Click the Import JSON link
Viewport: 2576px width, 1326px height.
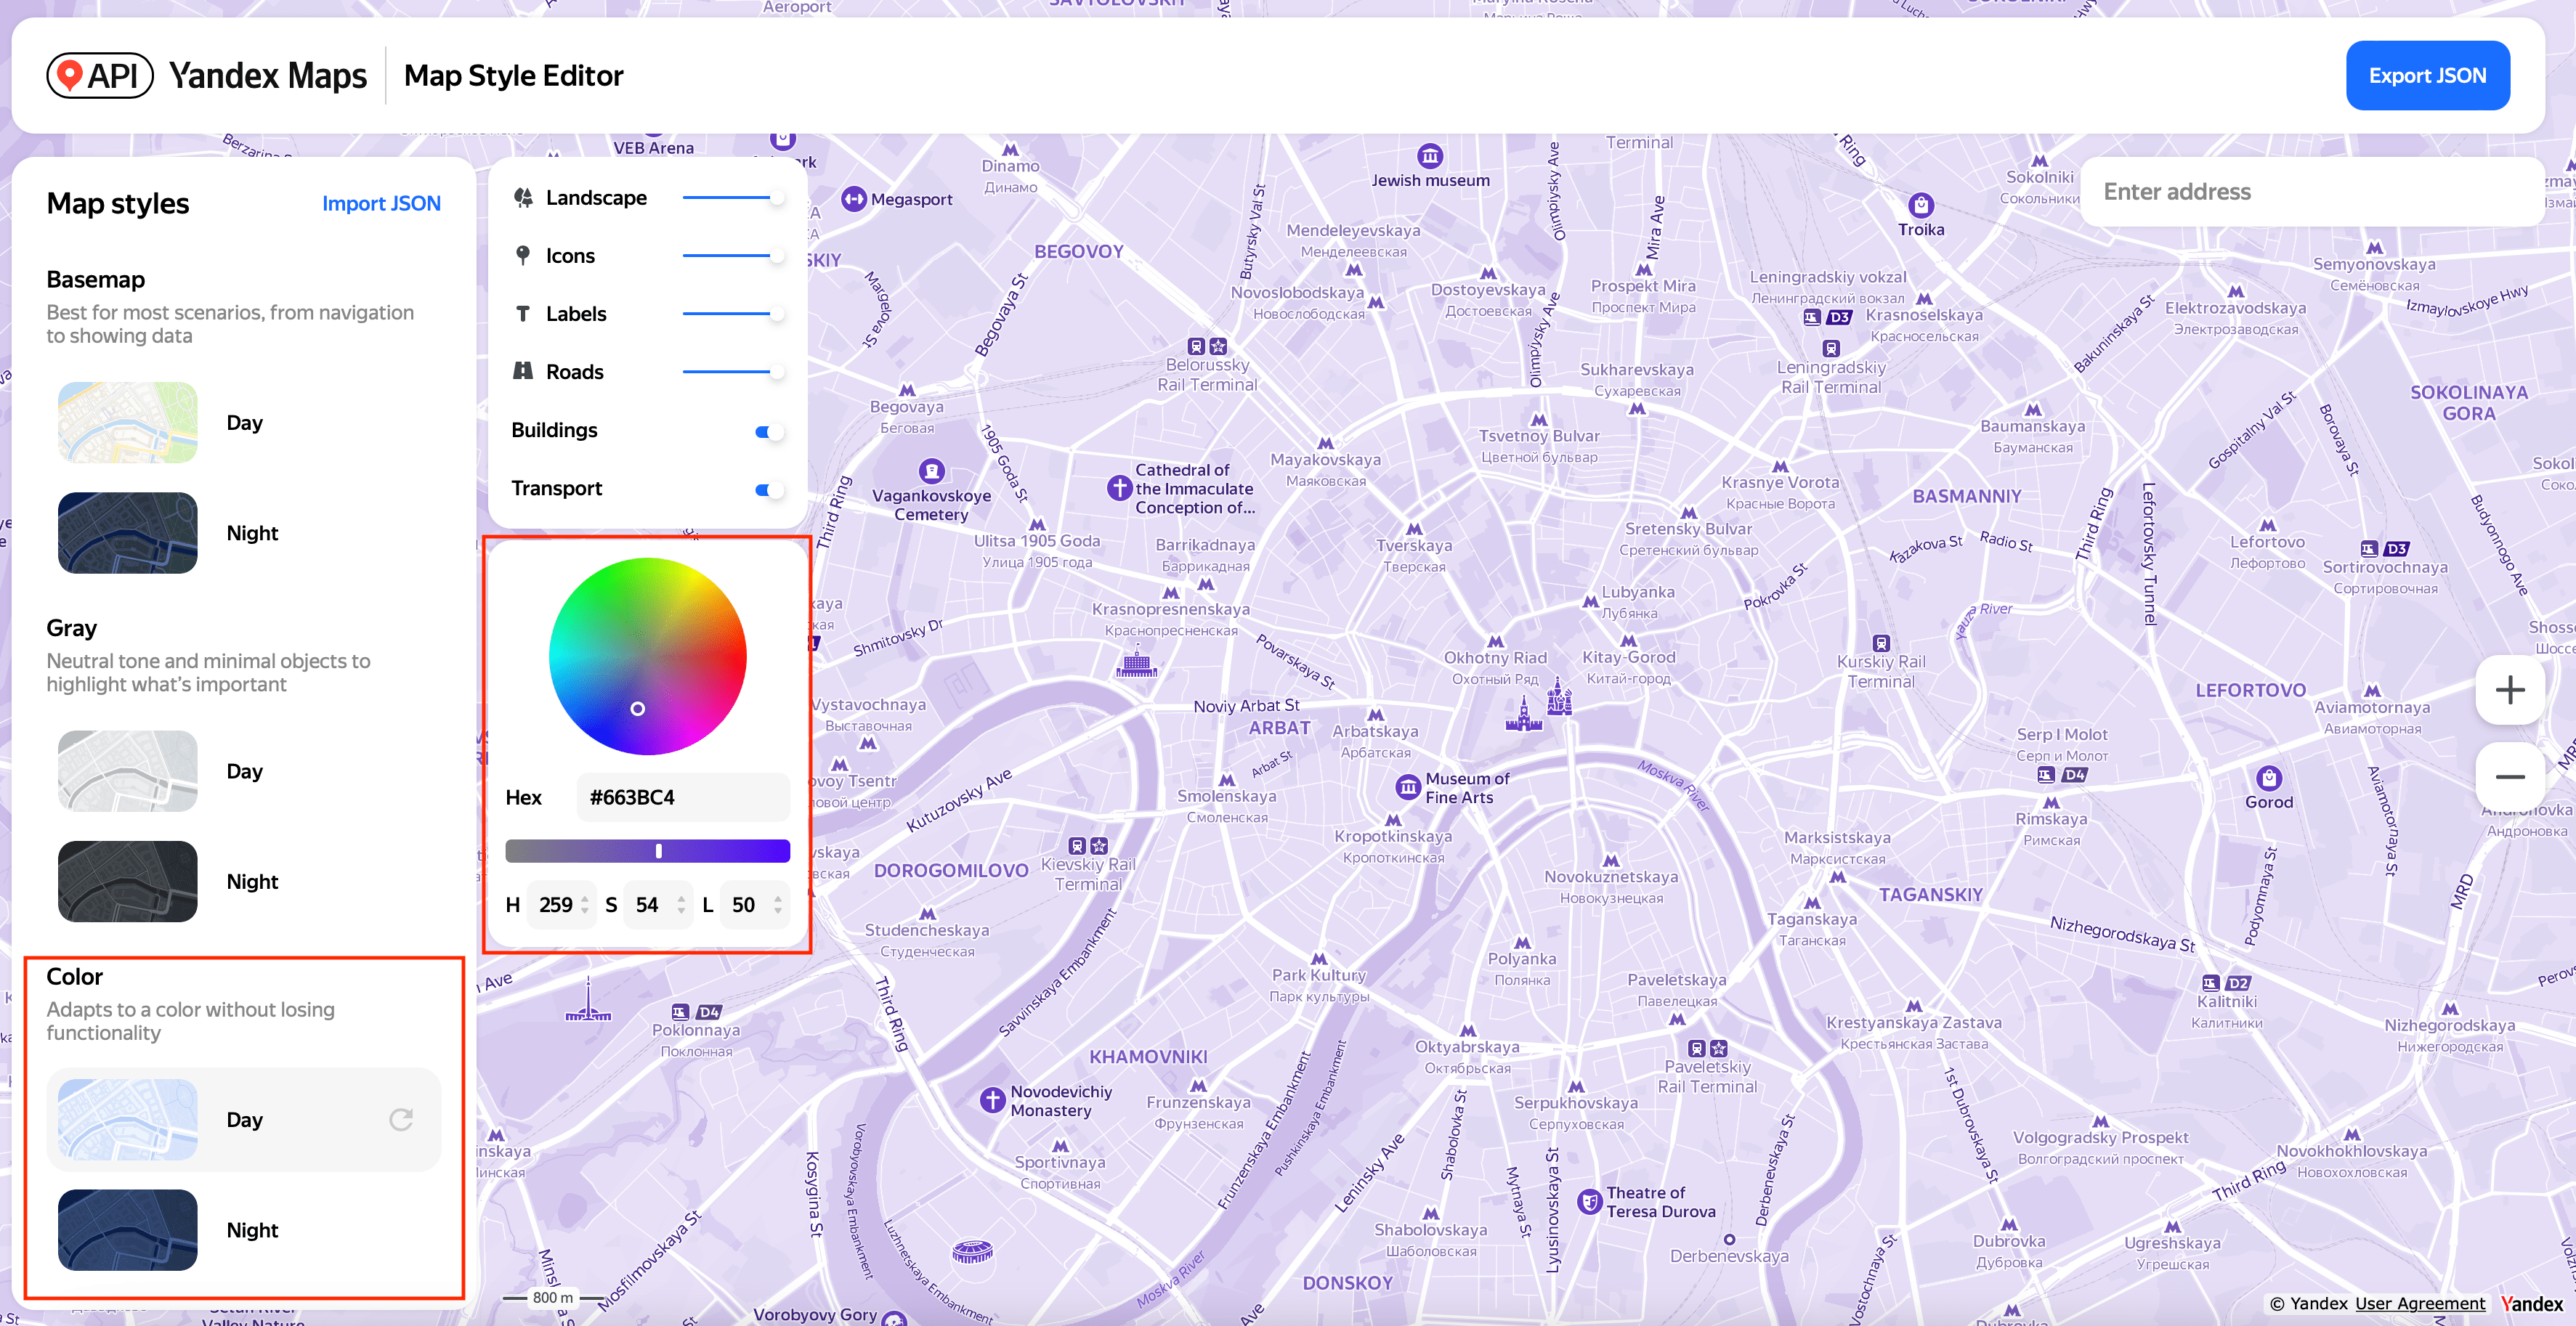coord(381,204)
